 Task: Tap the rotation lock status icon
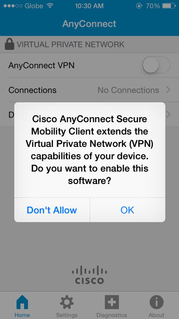coord(139,6)
